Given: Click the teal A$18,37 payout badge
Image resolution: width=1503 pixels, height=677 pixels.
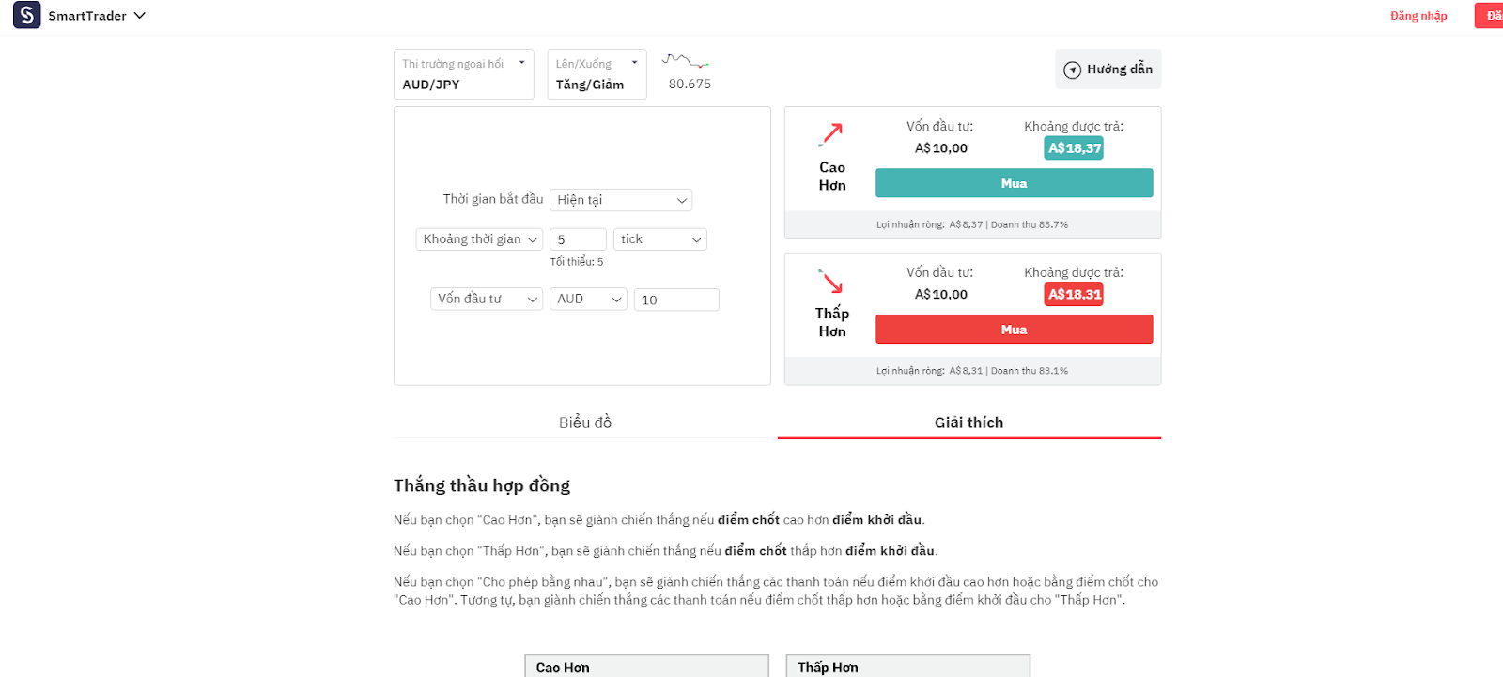Looking at the screenshot, I should (x=1074, y=148).
